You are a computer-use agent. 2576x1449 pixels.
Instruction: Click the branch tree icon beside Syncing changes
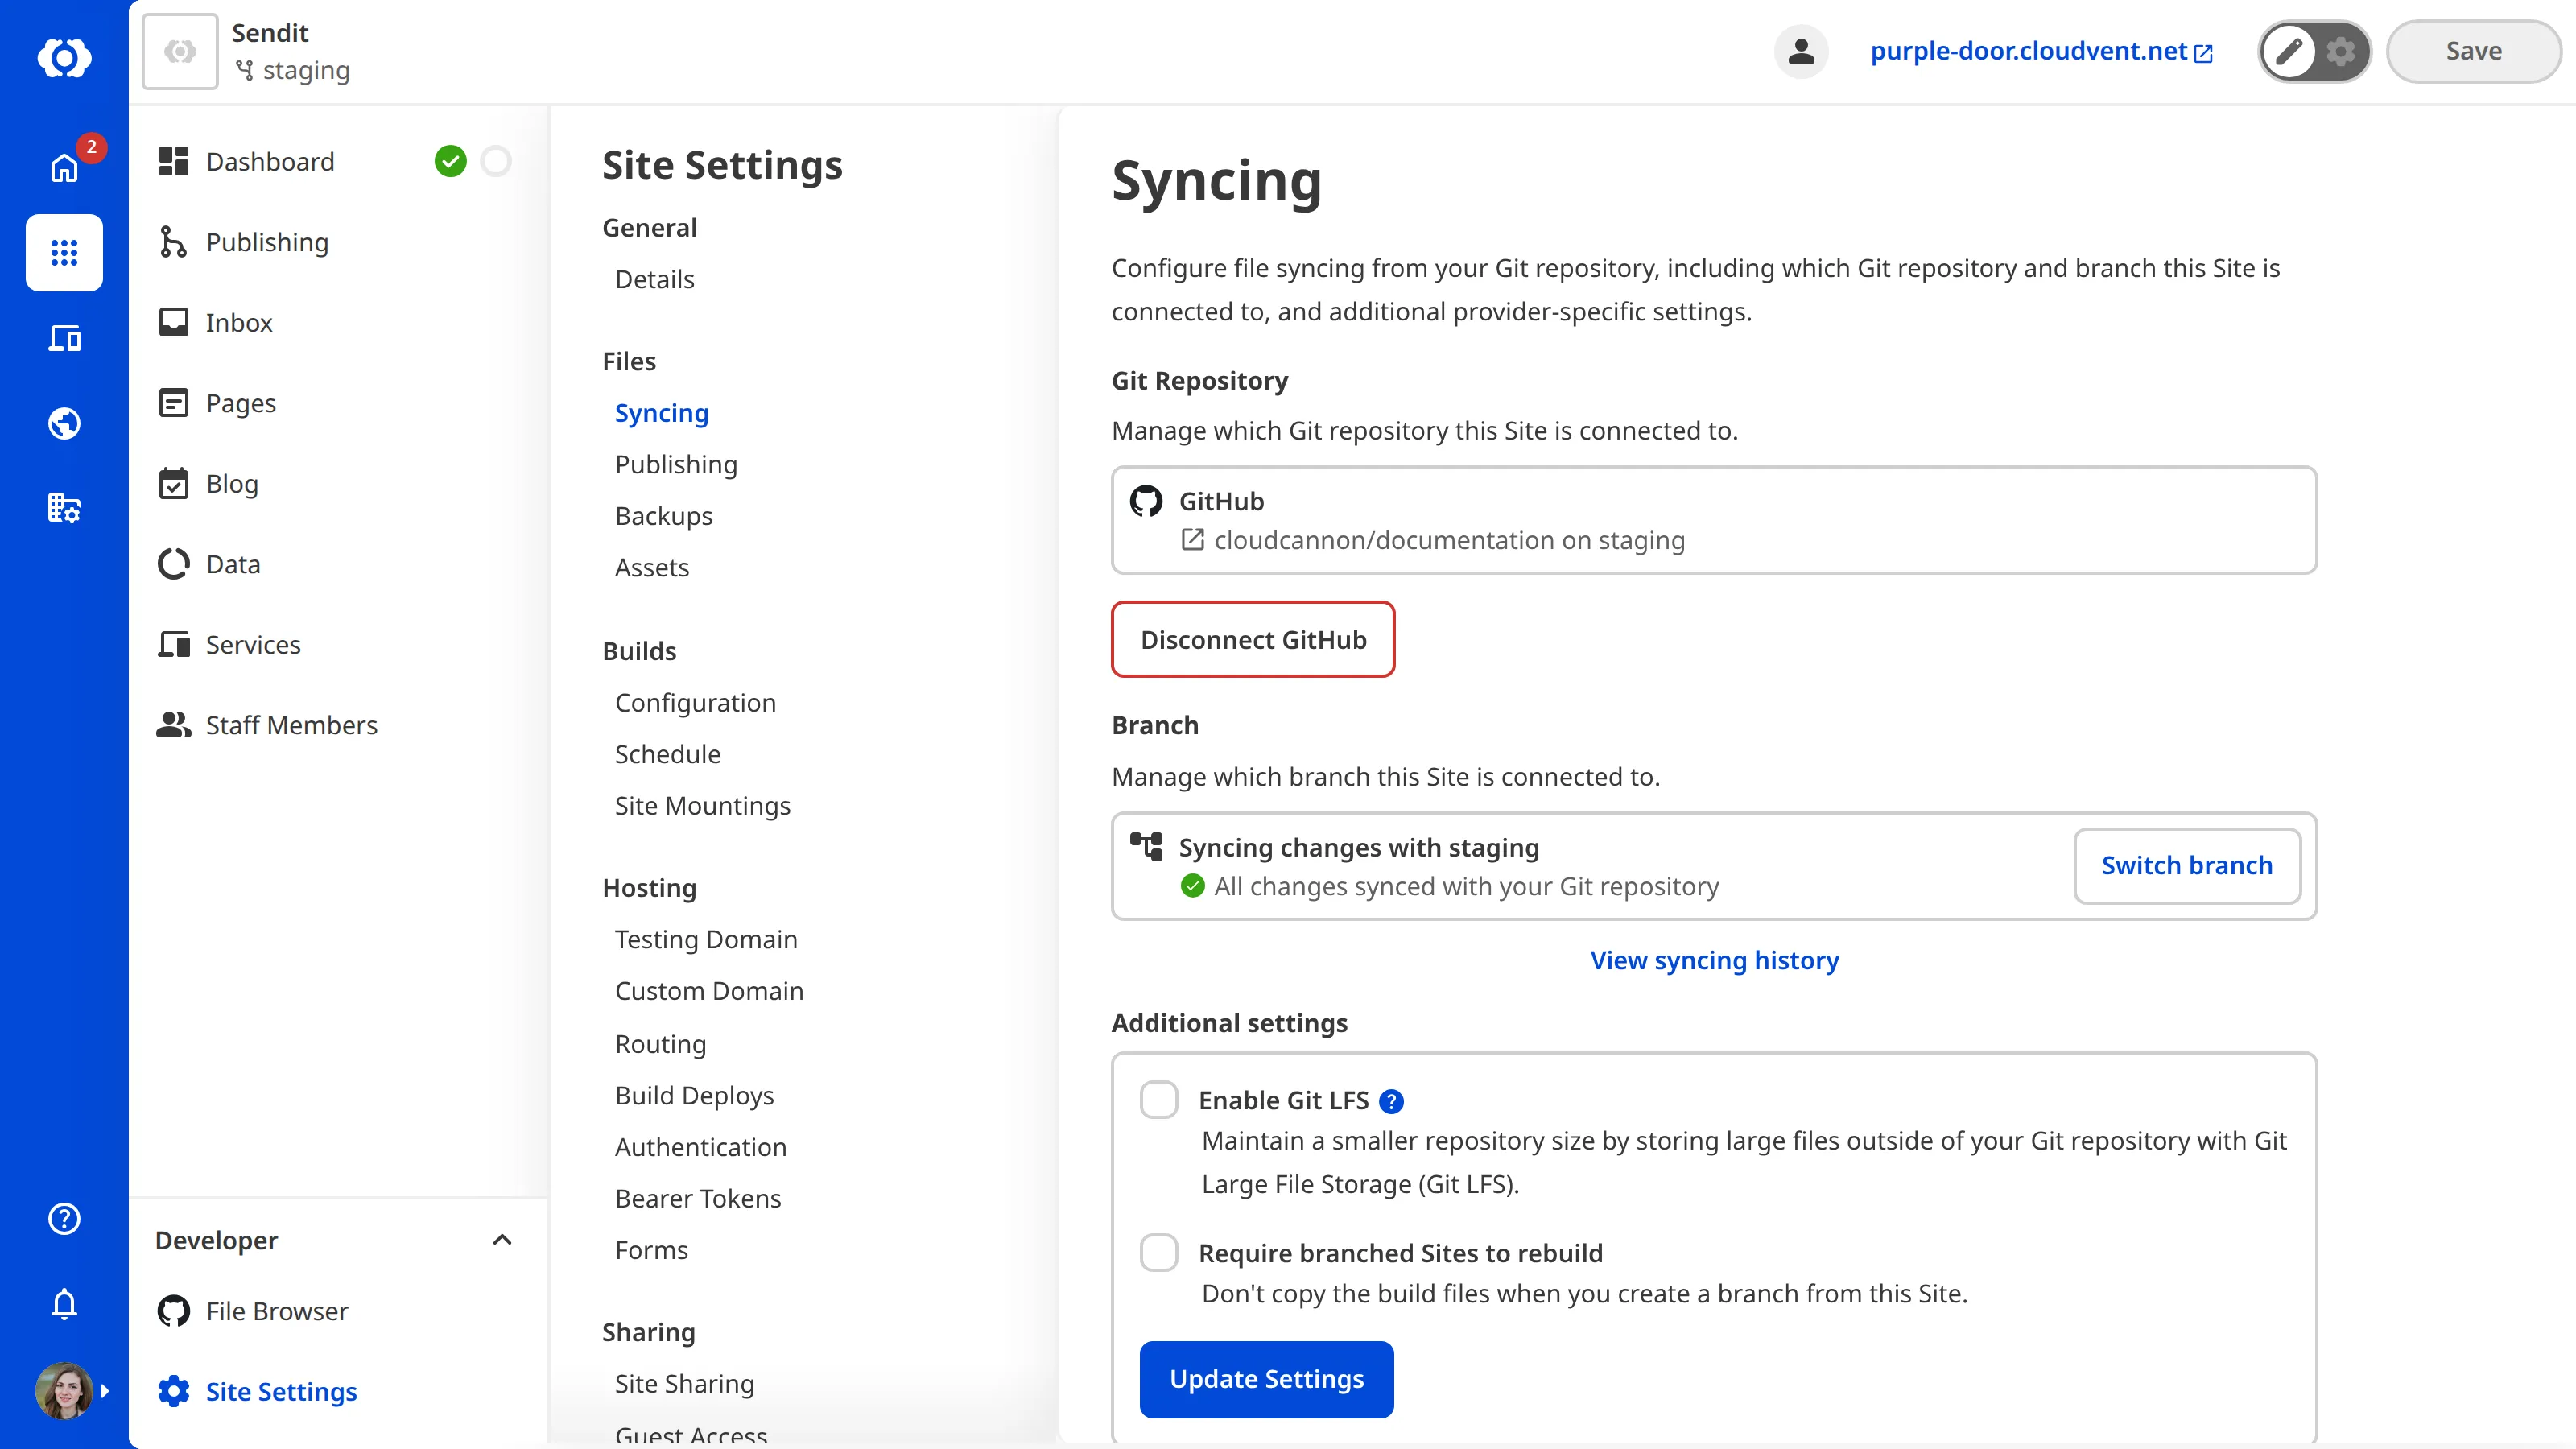click(1146, 846)
